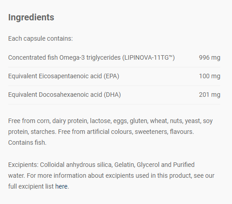The height and width of the screenshot is (204, 232).
Task: Click the Equivalent Docosahexaenoic acid (DHA) label
Action: 65,95
